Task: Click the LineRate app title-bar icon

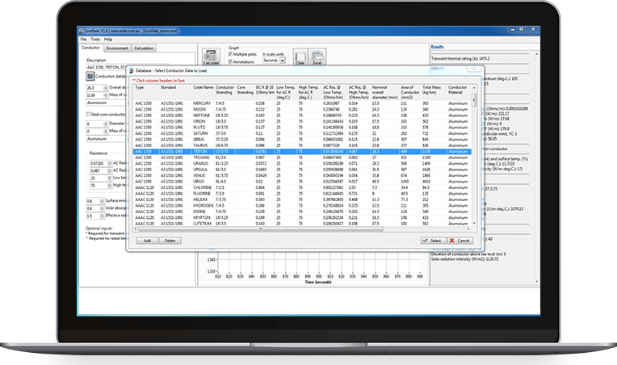Action: (81, 31)
